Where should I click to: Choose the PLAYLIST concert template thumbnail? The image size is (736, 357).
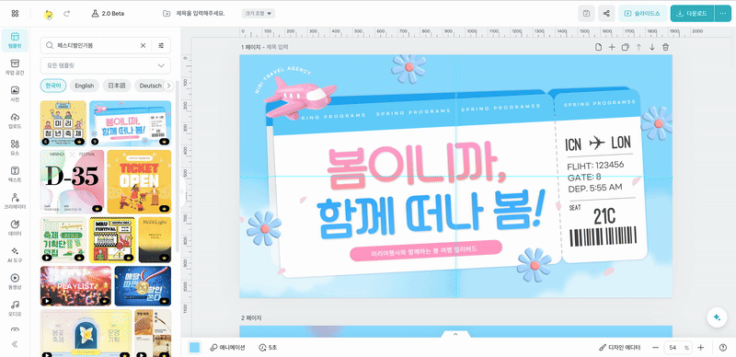76,286
